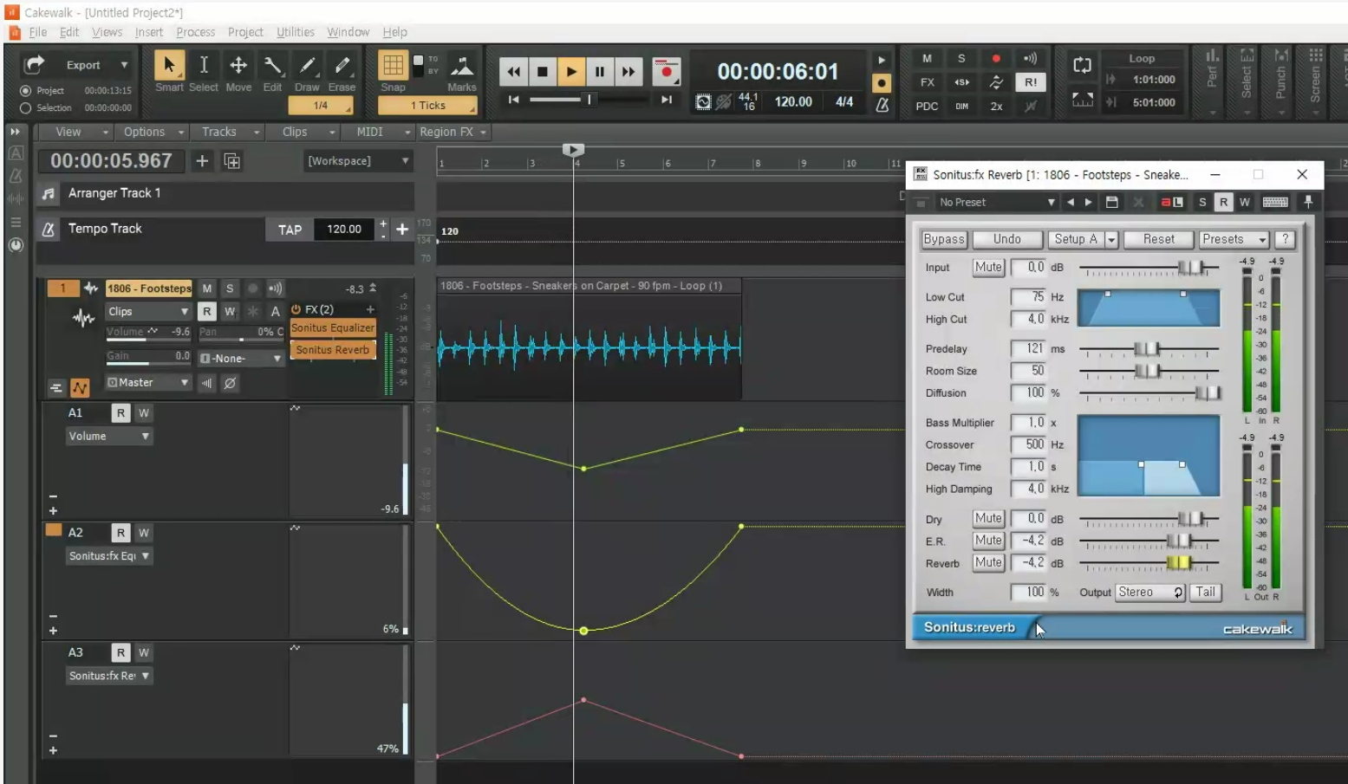The width and height of the screenshot is (1348, 784).
Task: Open the File menu
Action: click(x=37, y=32)
